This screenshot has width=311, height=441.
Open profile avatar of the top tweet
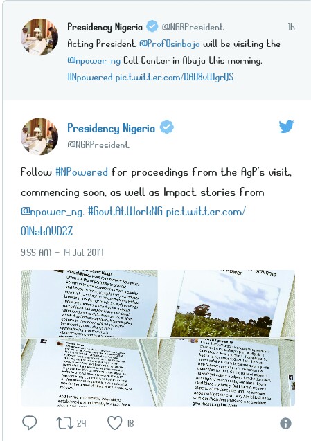click(x=39, y=37)
